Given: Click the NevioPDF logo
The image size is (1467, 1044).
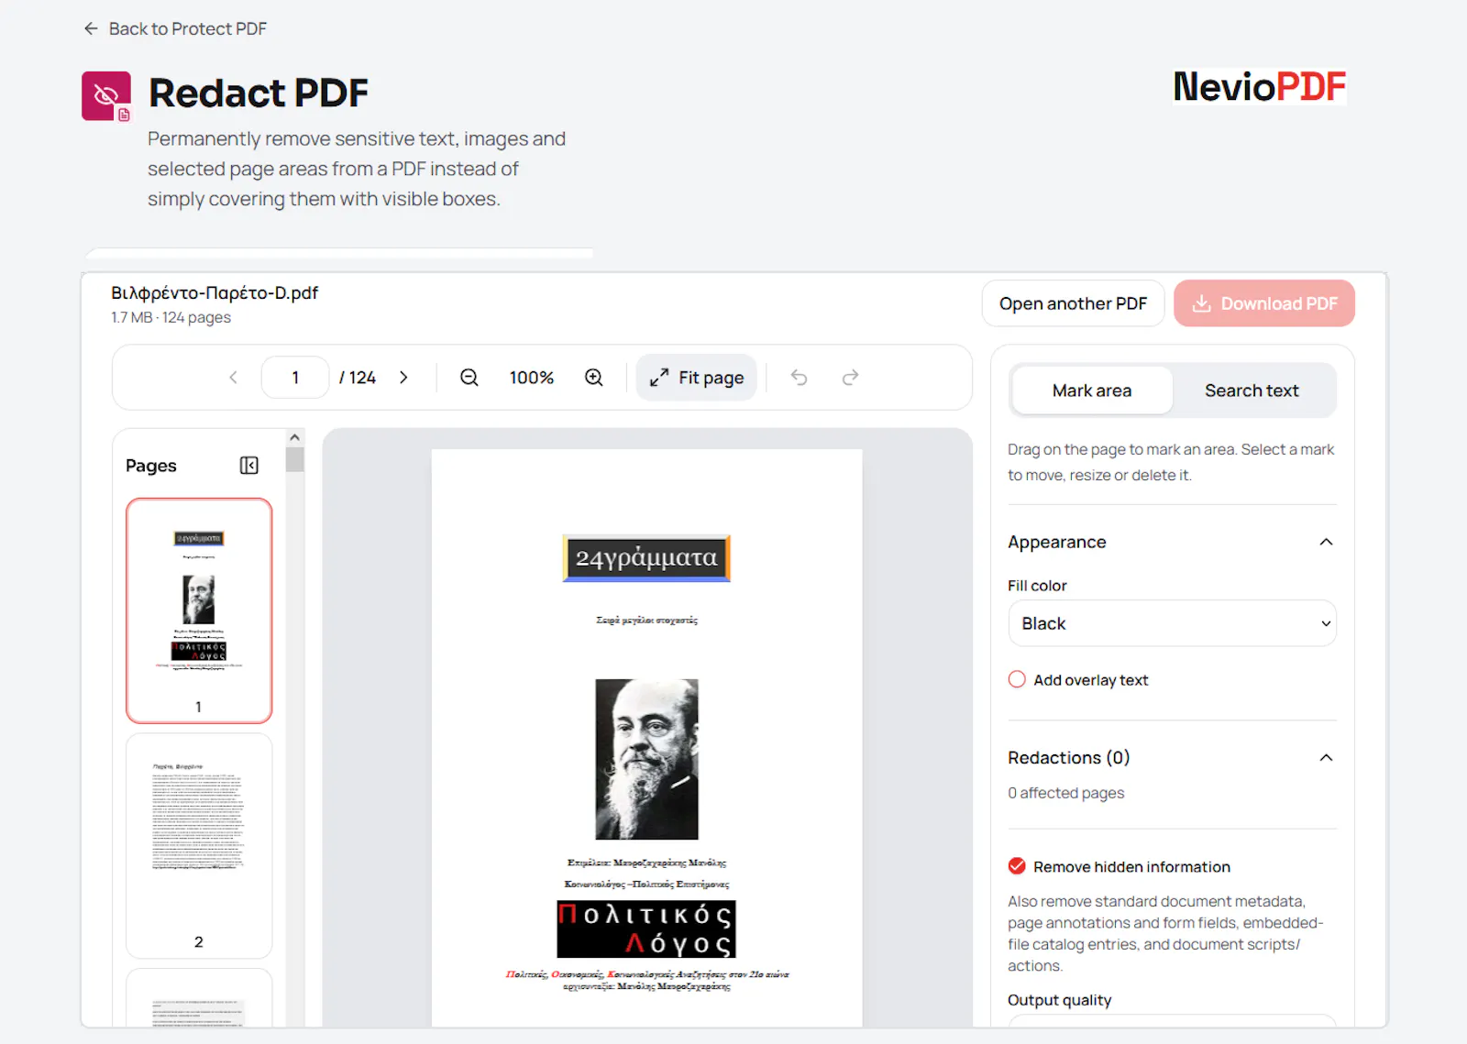Looking at the screenshot, I should [x=1259, y=87].
